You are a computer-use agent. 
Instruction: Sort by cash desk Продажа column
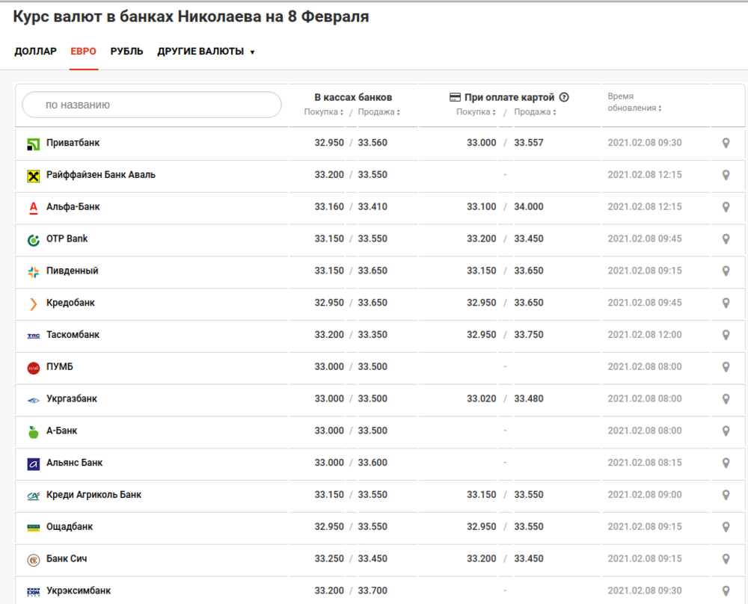(x=378, y=112)
